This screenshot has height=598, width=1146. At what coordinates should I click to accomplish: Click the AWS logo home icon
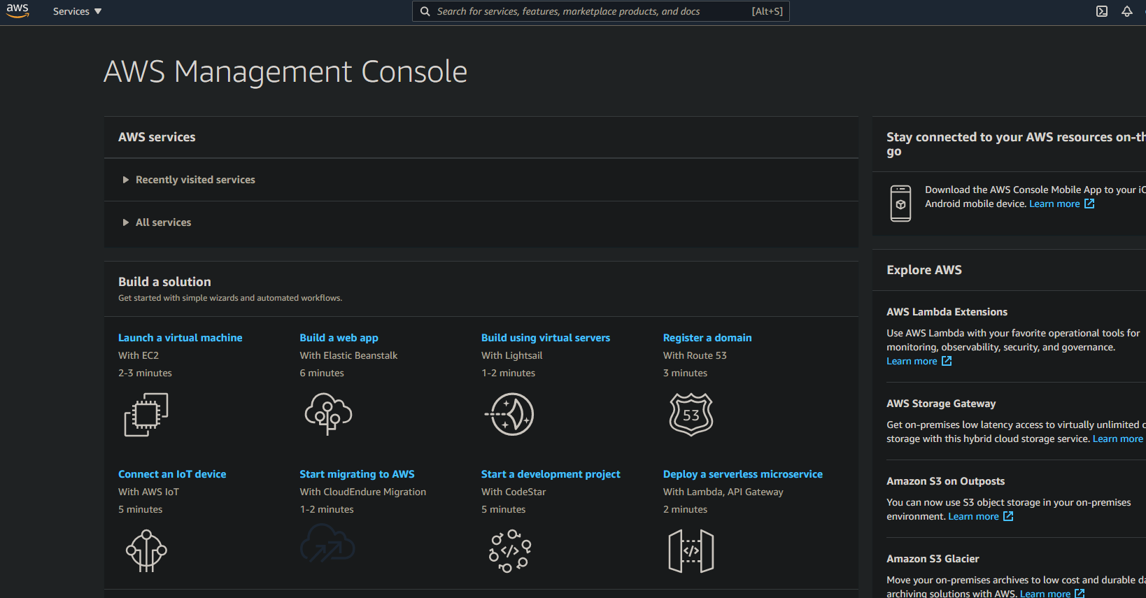point(17,11)
